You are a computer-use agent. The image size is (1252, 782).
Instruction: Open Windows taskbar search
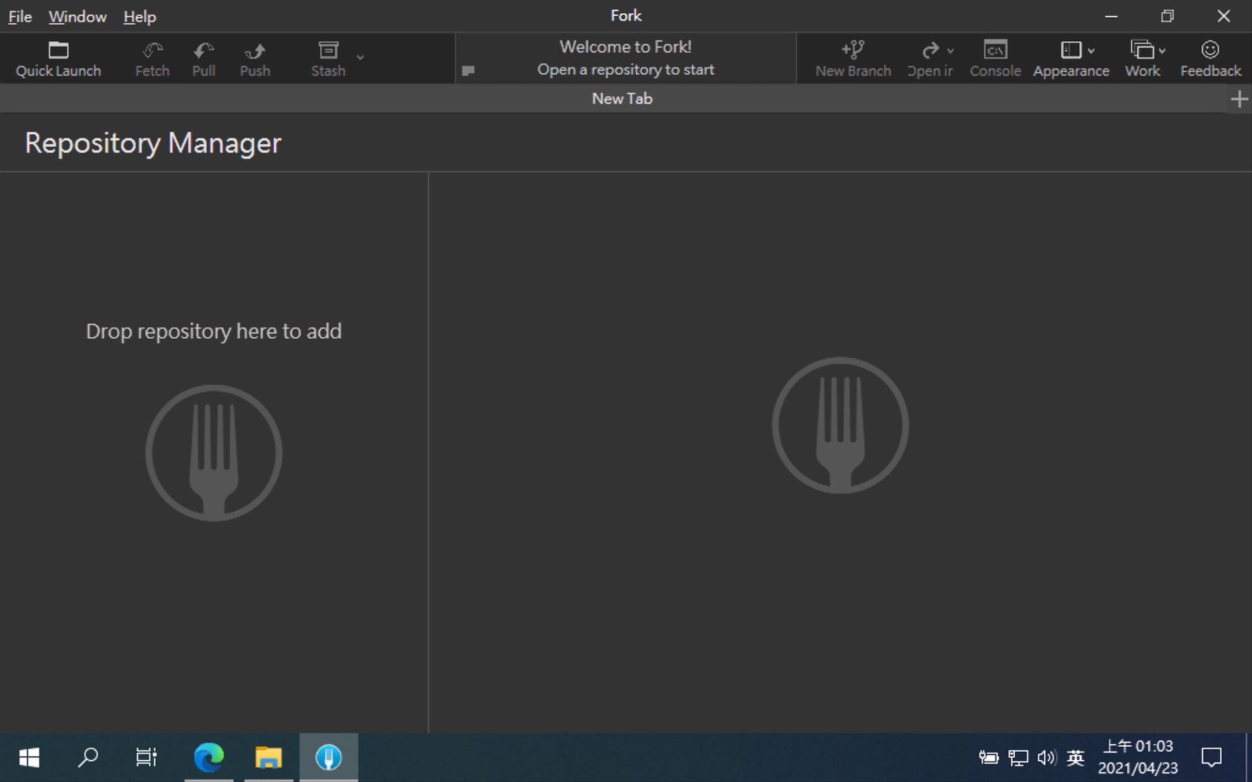pos(88,757)
